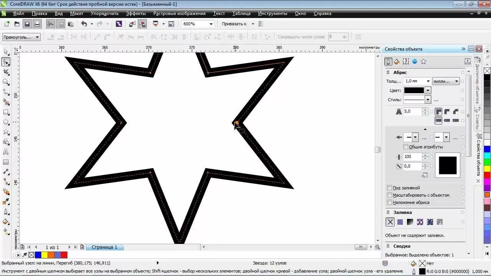Enable 'Под заливкой' checkbox
This screenshot has width=491, height=276.
(x=390, y=188)
